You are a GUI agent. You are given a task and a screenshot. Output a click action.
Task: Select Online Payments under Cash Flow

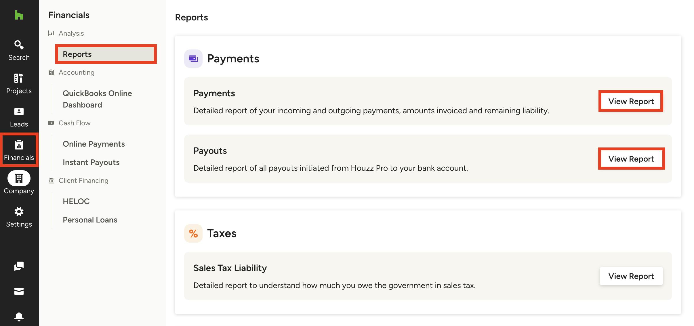tap(94, 144)
